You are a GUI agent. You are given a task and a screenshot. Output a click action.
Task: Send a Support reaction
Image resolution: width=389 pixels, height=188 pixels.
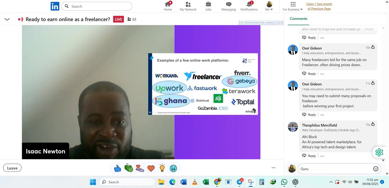[140, 168]
